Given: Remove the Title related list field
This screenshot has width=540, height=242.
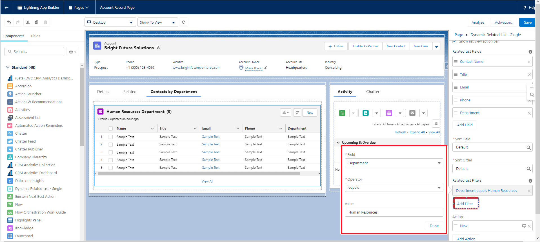Looking at the screenshot, I should [x=529, y=75].
